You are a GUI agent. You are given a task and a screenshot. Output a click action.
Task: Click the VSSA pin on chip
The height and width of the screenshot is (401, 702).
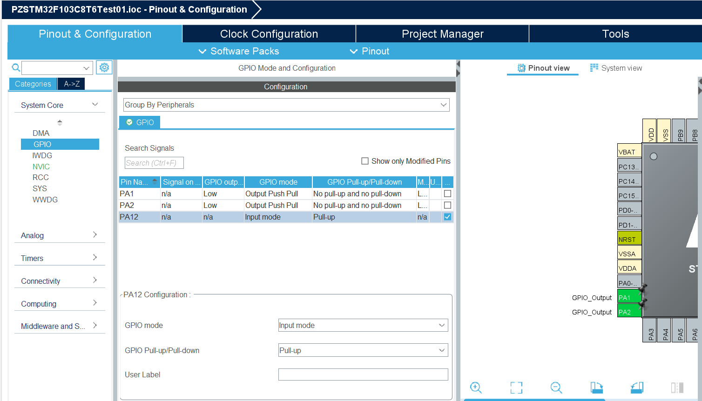(629, 254)
